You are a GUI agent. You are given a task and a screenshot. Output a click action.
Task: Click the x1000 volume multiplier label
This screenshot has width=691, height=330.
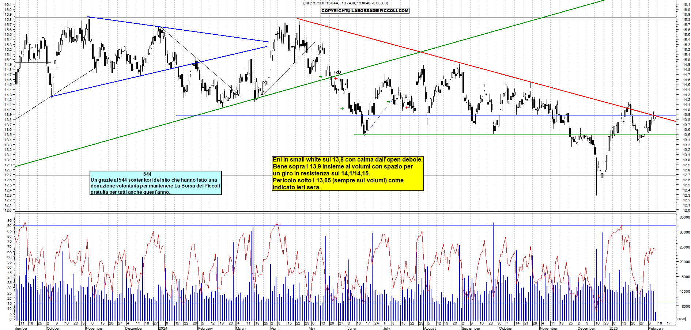(x=681, y=319)
